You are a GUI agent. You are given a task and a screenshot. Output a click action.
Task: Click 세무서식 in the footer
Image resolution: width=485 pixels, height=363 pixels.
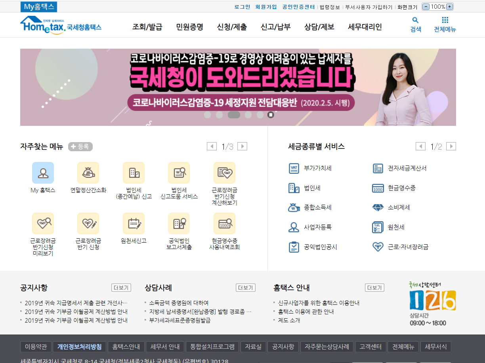click(x=435, y=347)
